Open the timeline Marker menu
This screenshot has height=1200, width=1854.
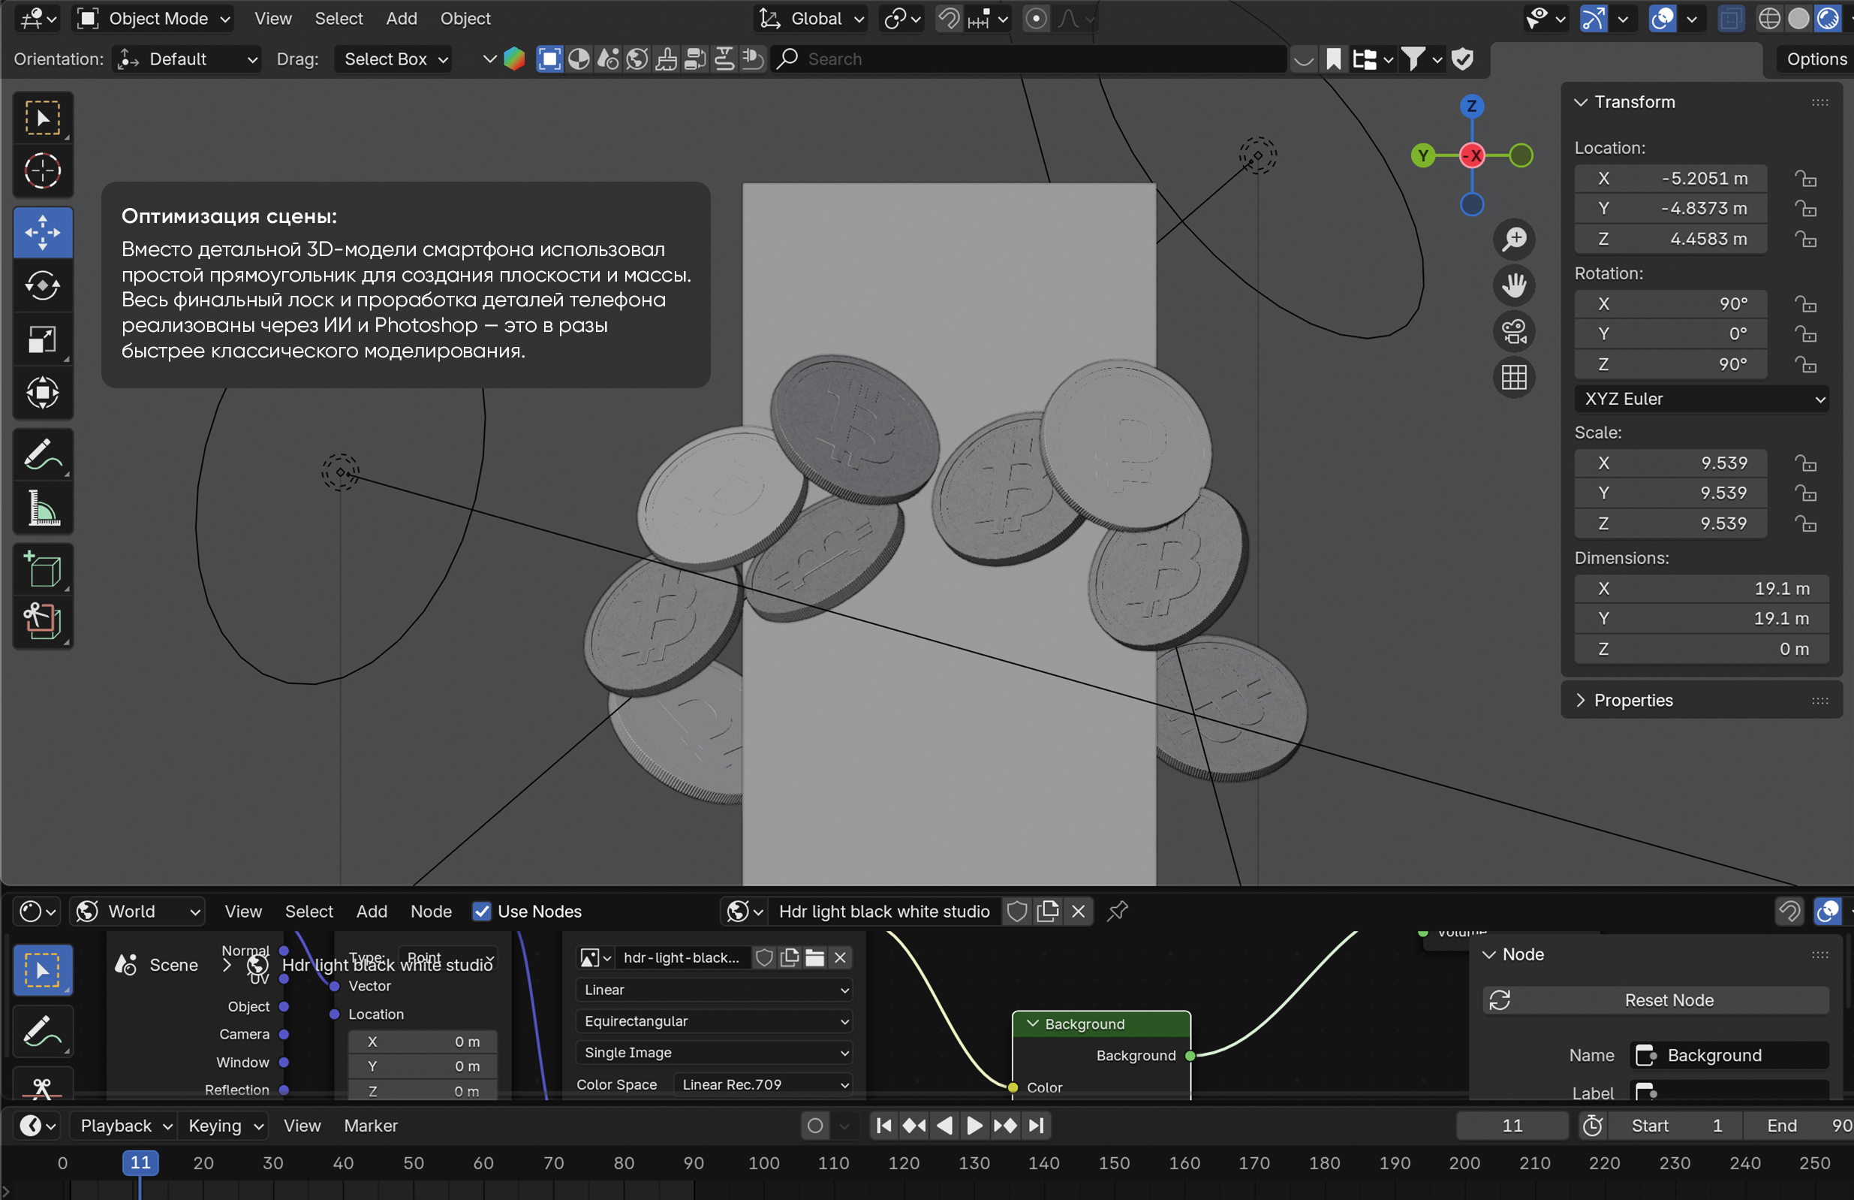[x=371, y=1125]
